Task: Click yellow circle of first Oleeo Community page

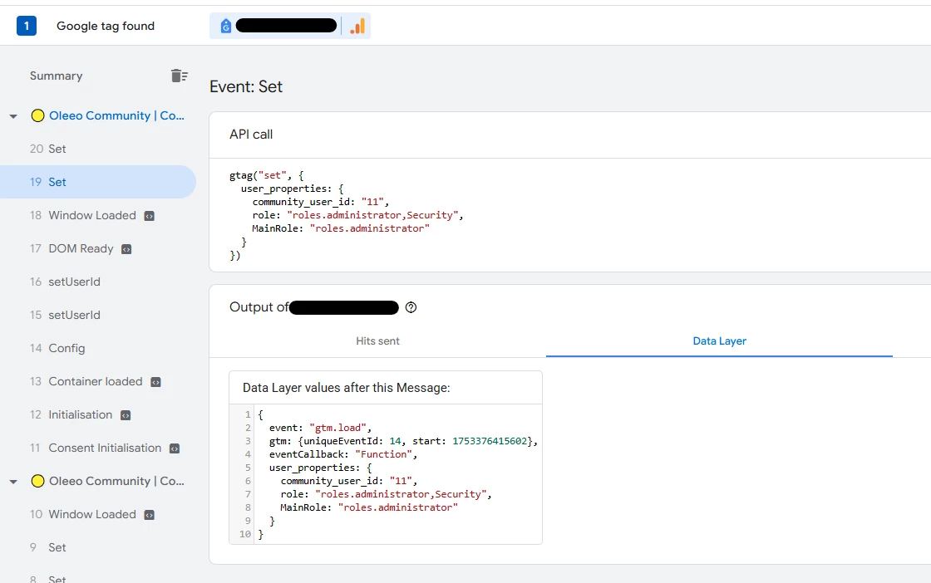Action: [37, 115]
